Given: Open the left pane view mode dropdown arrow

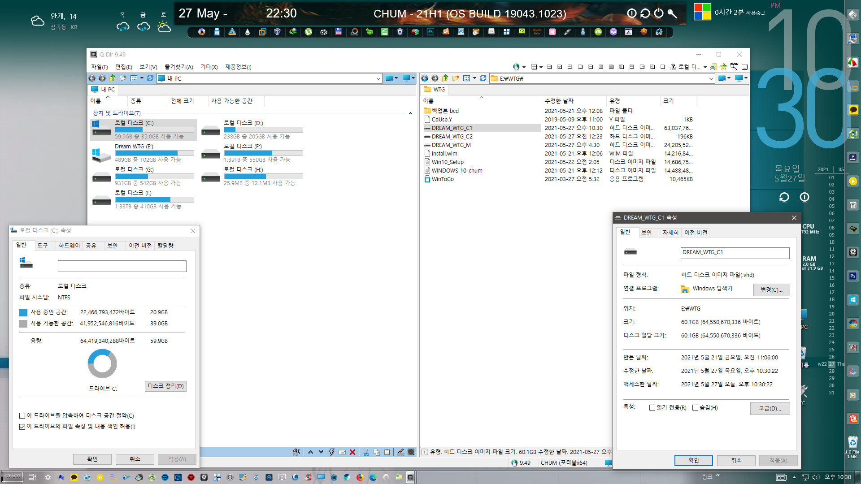Looking at the screenshot, I should click(142, 78).
